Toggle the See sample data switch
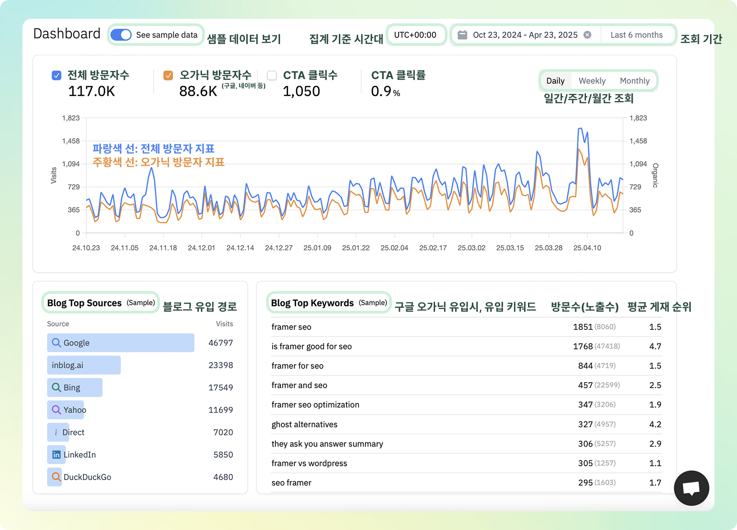This screenshot has height=530, width=737. [x=121, y=35]
